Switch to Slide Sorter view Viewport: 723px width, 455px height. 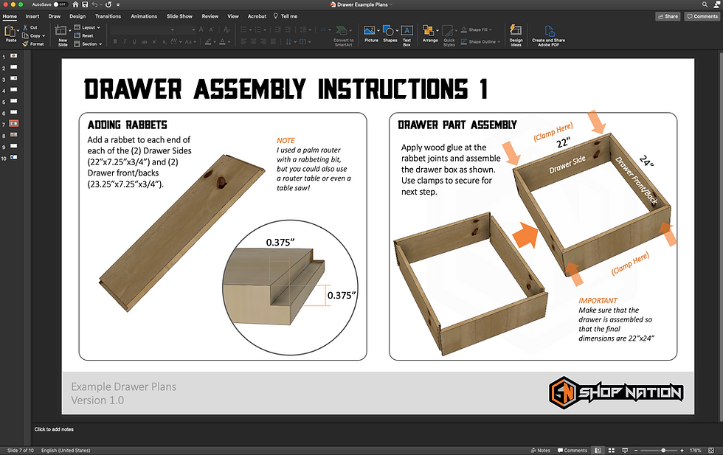pos(612,451)
